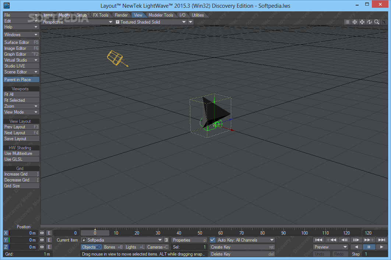Switch to Bones edit mode
This screenshot has width=391, height=260.
(113, 247)
